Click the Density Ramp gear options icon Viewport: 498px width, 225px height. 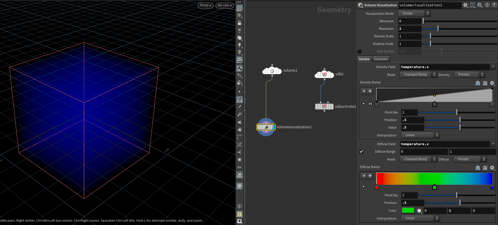click(x=492, y=83)
